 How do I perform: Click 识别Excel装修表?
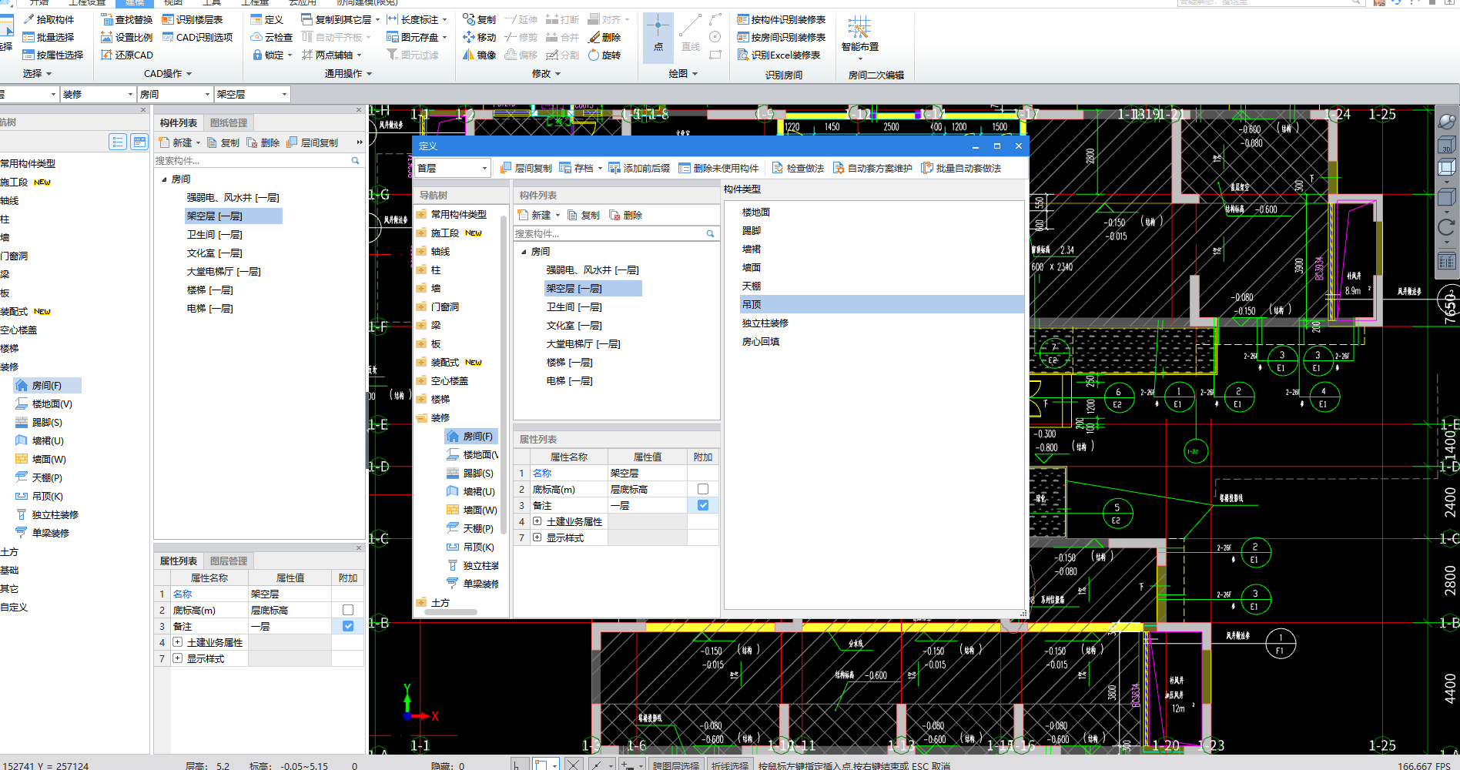[x=779, y=55]
